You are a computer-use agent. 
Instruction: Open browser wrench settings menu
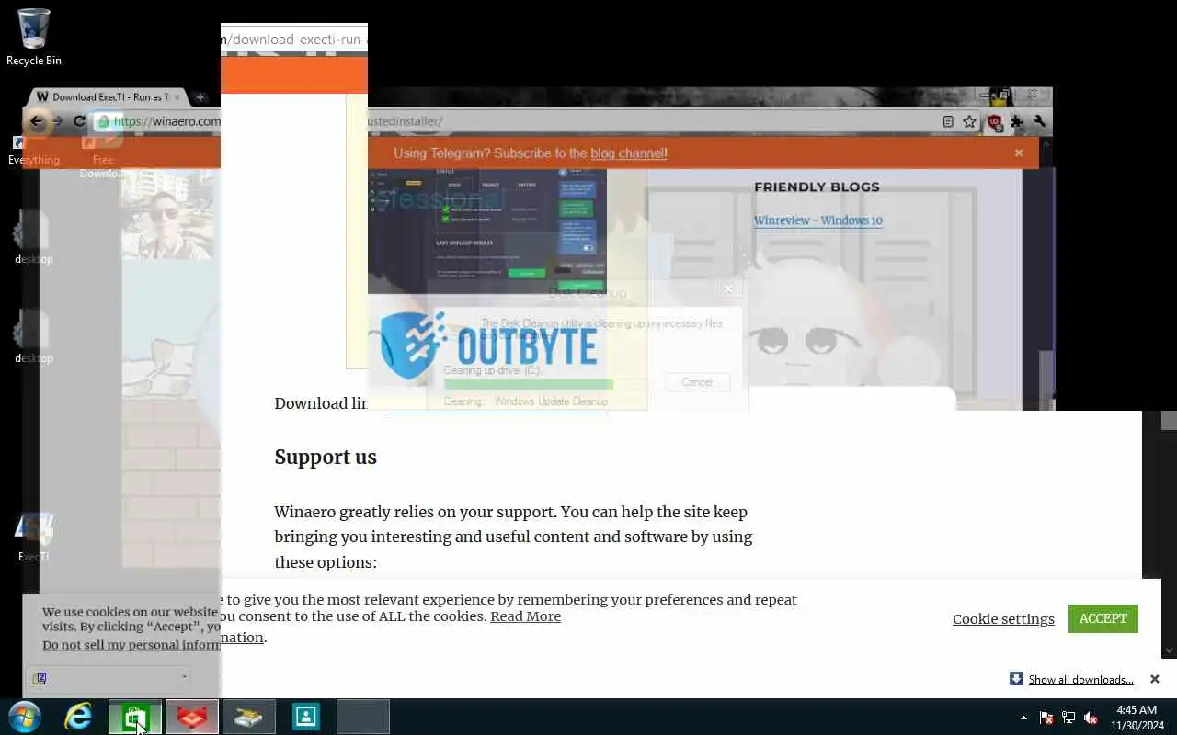(1039, 121)
